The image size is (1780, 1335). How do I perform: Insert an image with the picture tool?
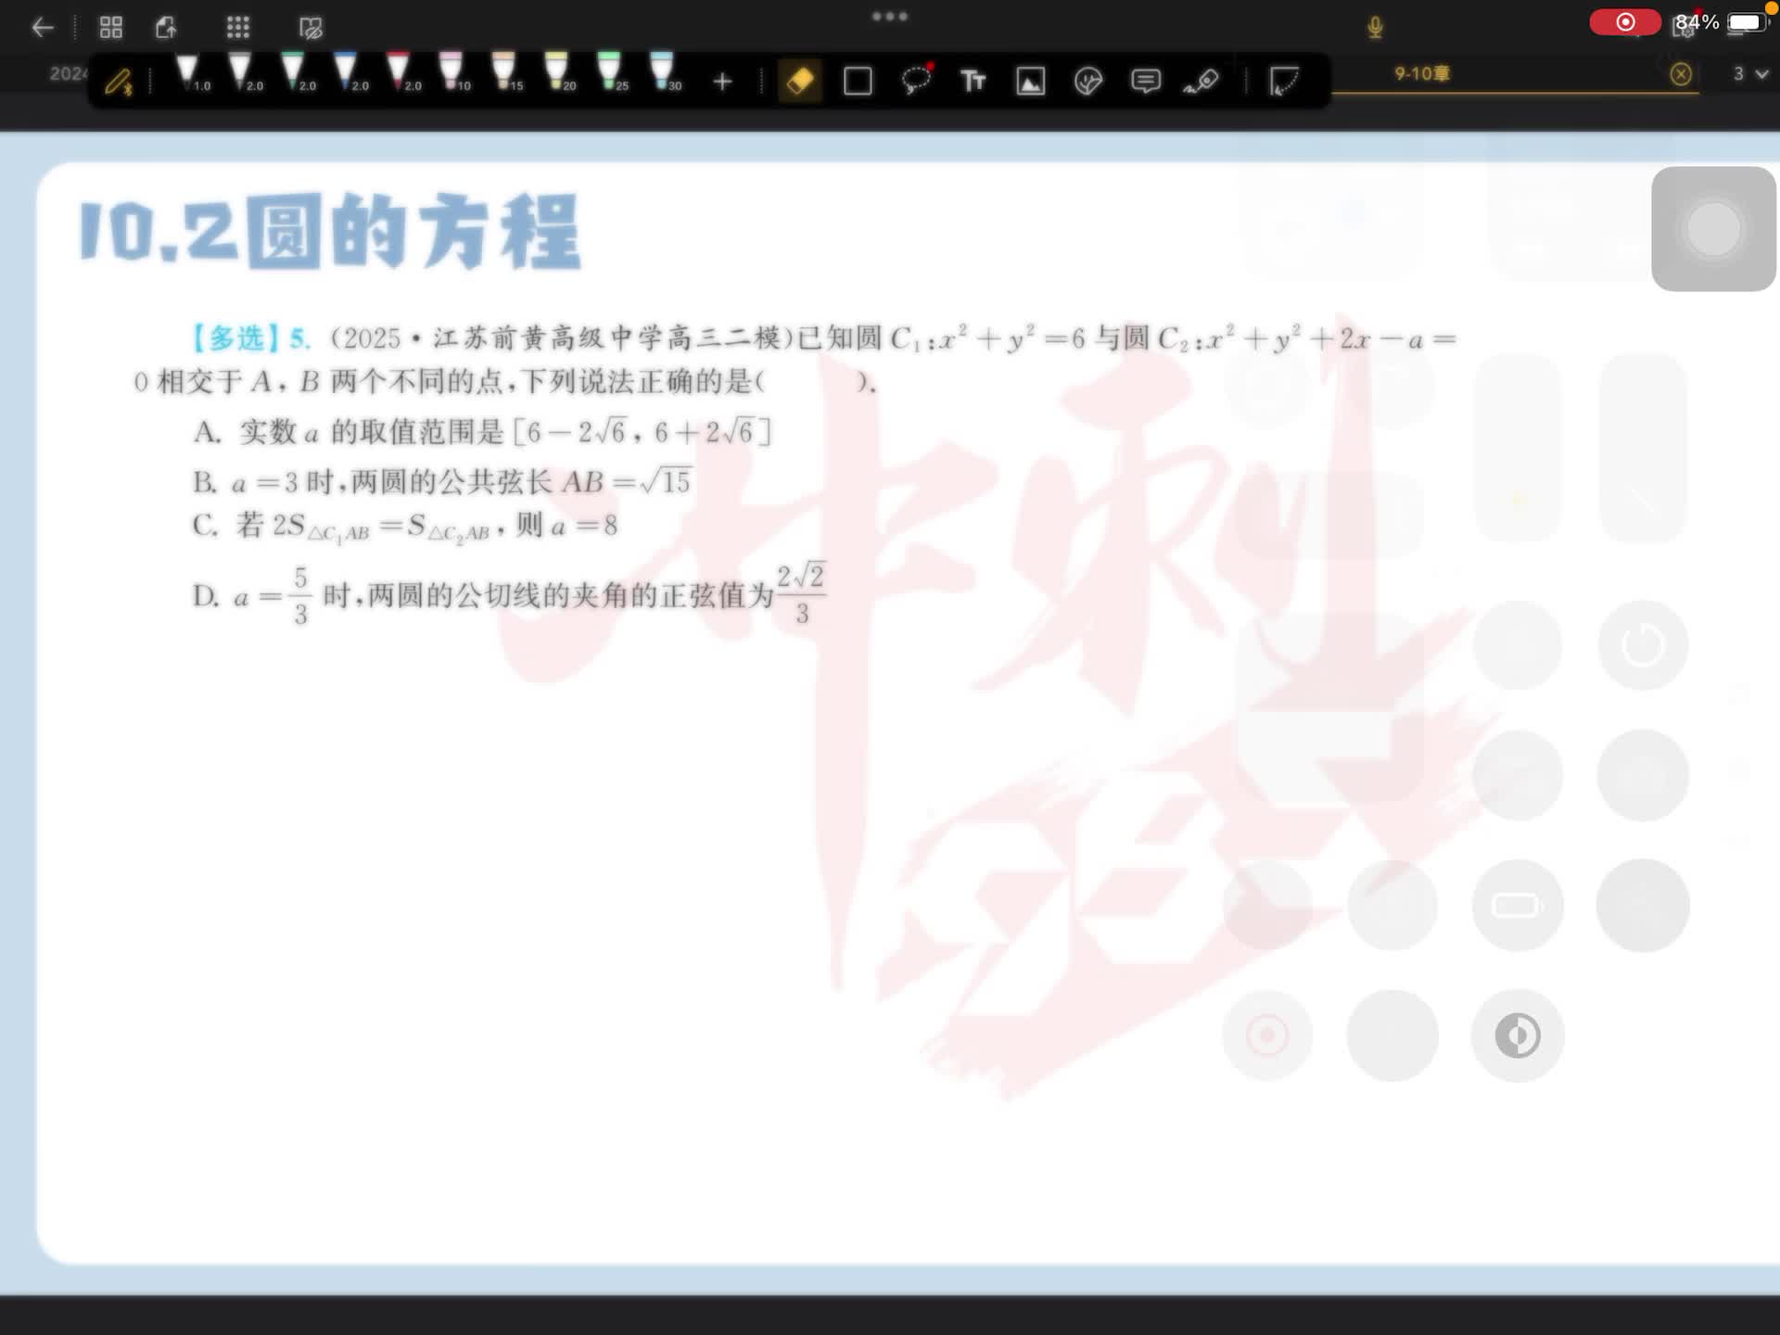click(x=1031, y=82)
